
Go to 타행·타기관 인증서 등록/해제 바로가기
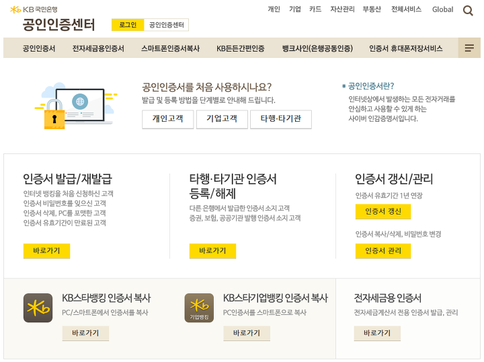click(x=212, y=250)
